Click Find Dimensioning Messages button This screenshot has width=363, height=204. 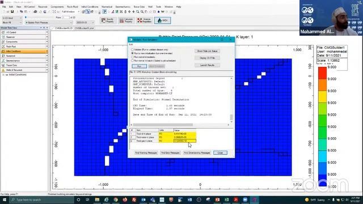197,153
